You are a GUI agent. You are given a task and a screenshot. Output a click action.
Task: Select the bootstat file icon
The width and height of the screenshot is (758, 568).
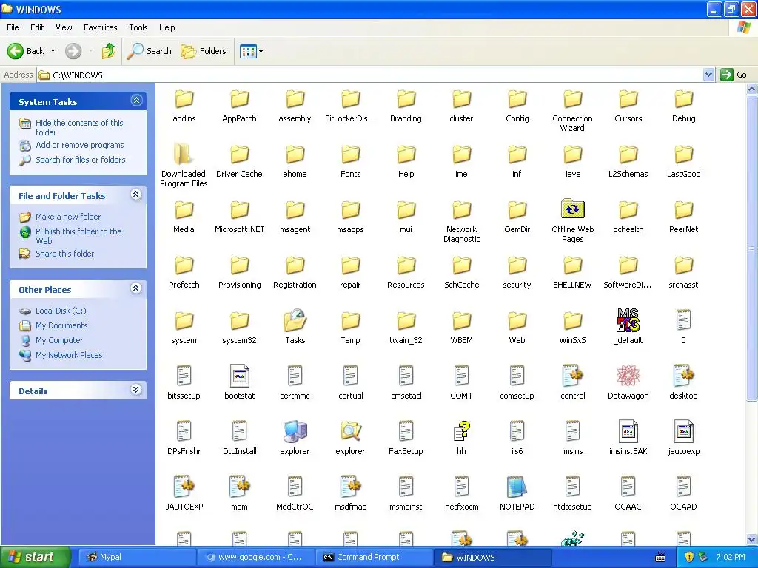pos(239,376)
